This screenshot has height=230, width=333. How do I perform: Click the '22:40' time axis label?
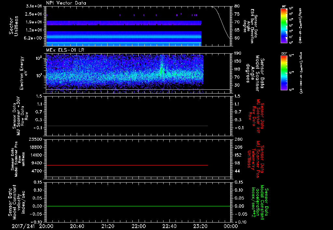point(169,226)
